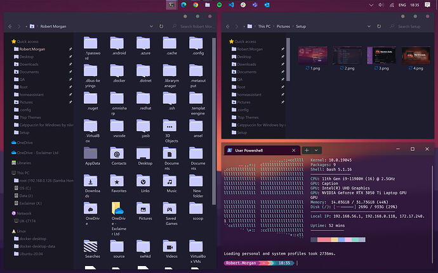Open the address history dropdown in Setup window
Viewport: 438px width, 273px height.
click(x=369, y=26)
